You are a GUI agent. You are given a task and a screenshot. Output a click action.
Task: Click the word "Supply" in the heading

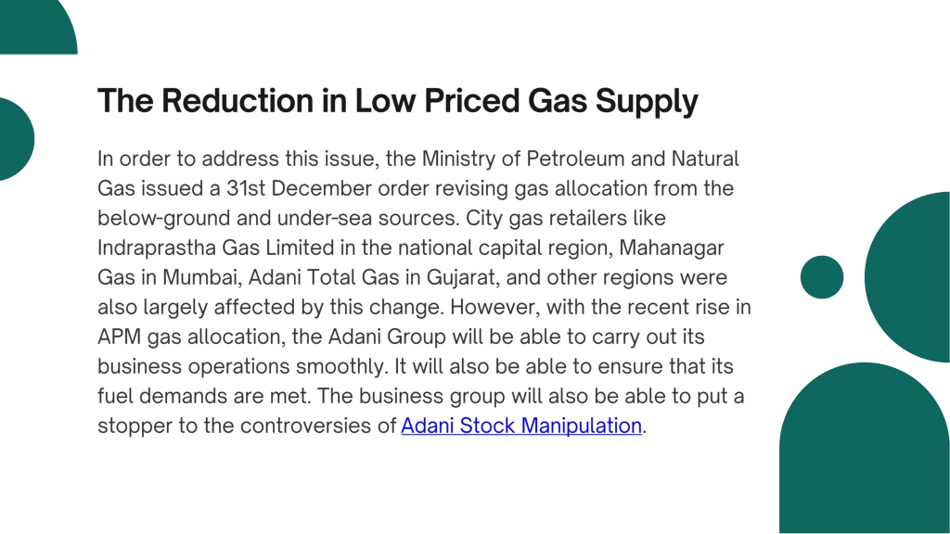coord(647,102)
